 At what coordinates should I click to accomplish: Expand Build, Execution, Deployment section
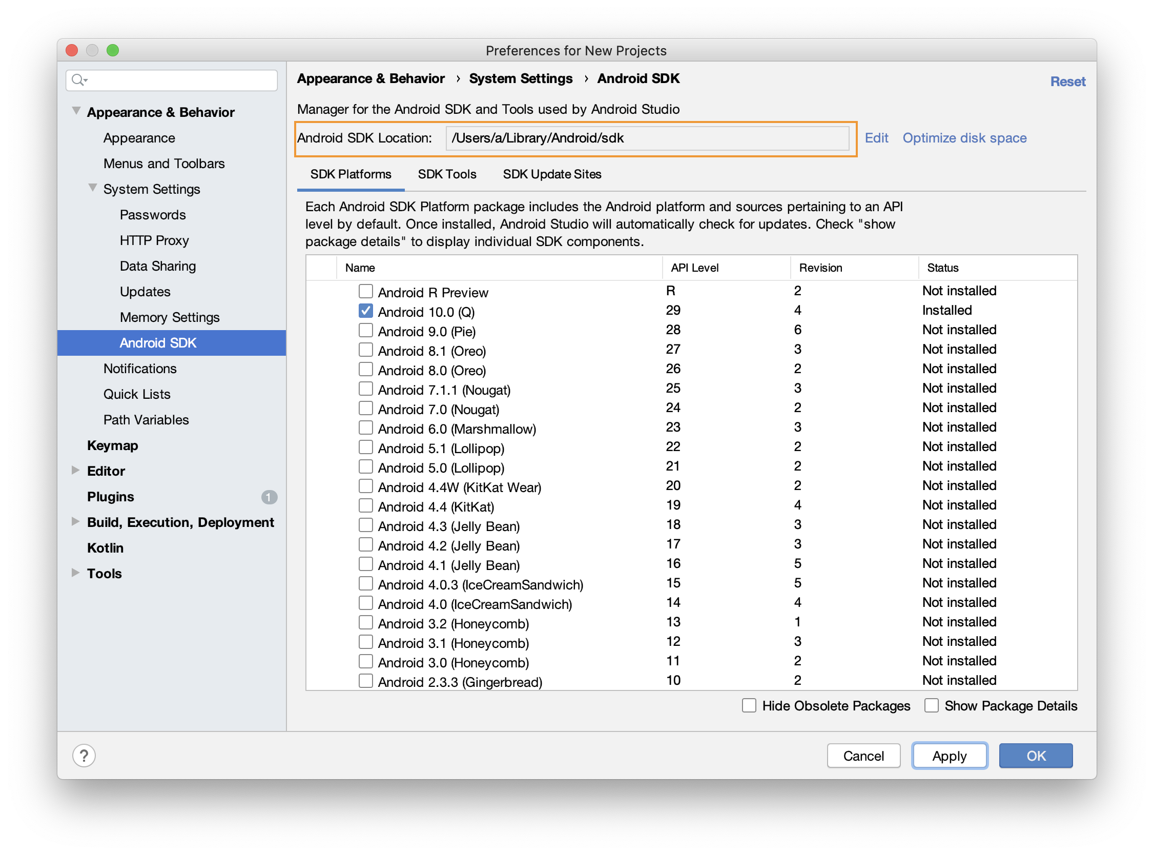coord(75,521)
